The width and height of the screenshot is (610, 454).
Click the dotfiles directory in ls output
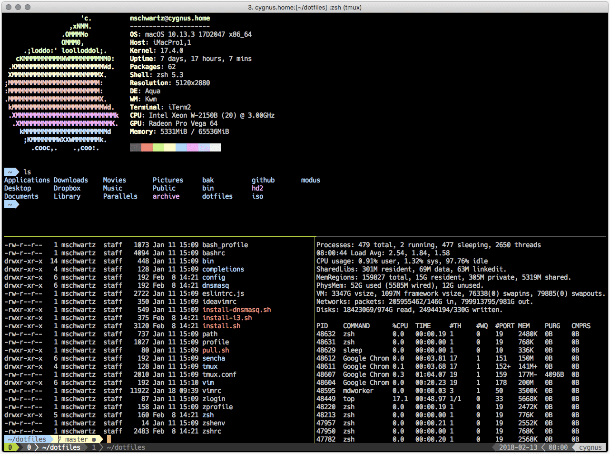(x=217, y=196)
